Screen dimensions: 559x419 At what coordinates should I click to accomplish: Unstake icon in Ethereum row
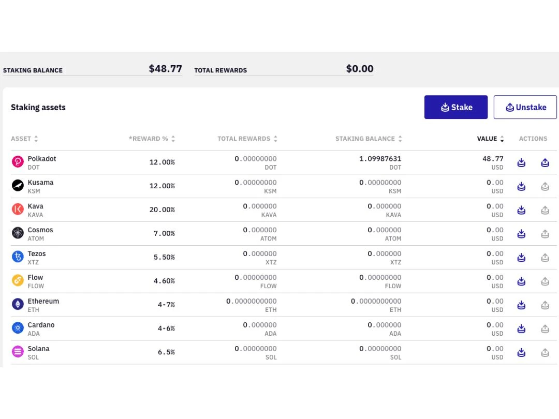(x=545, y=305)
